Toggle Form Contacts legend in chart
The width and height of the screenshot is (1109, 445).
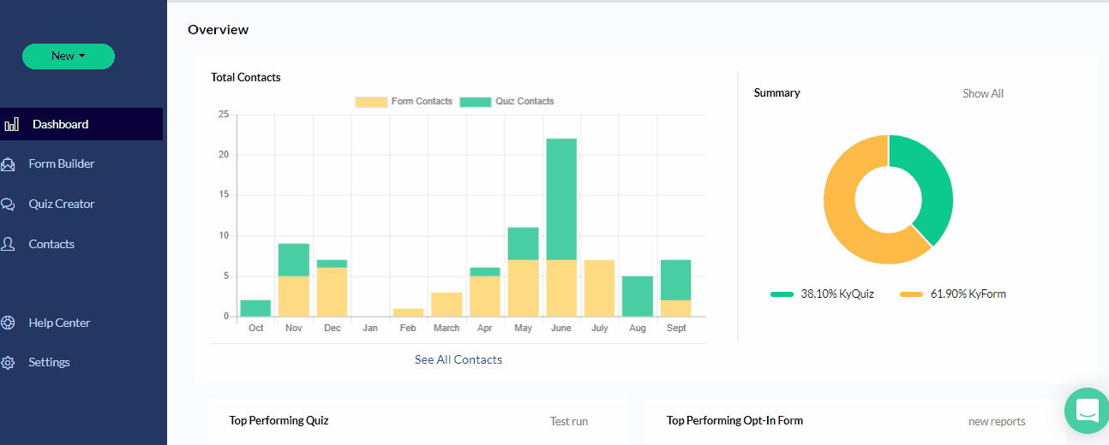tap(404, 102)
